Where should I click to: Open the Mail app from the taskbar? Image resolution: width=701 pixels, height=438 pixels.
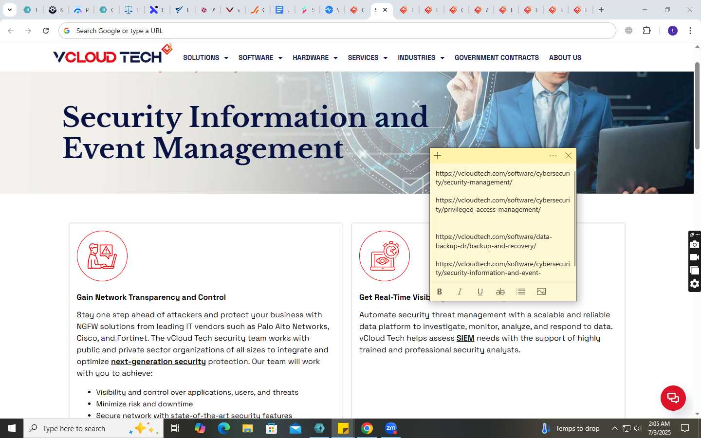(x=295, y=428)
